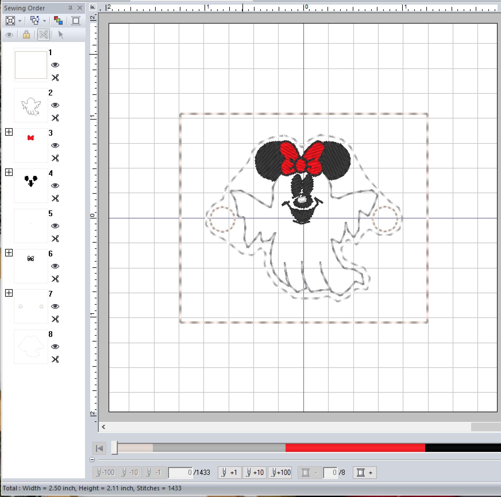Toggle visibility of red bow item 3
501x497 pixels.
click(x=55, y=145)
